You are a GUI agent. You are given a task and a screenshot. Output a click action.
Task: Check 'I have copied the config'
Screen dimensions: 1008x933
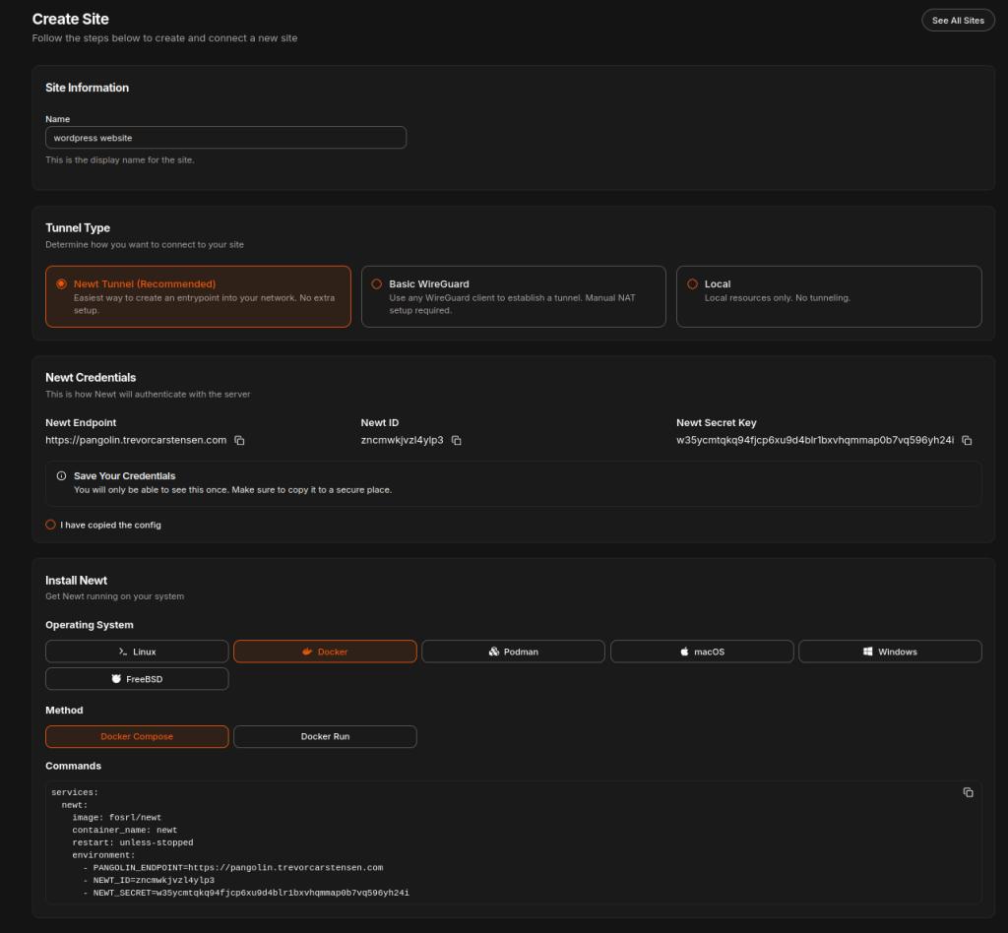tap(51, 525)
